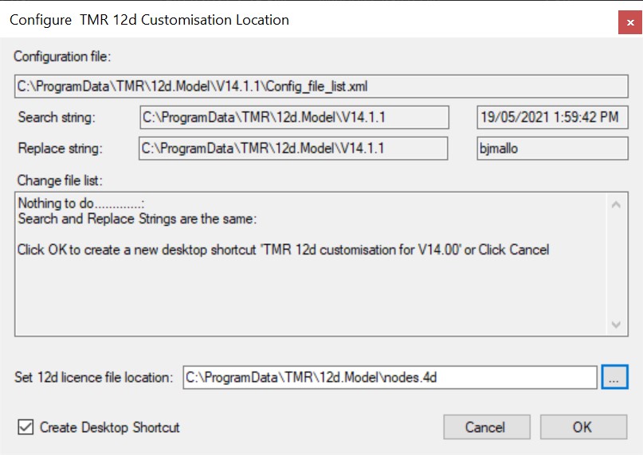Screen dimensions: 643x455
Task: Click the Configuration file path field
Action: coord(321,87)
